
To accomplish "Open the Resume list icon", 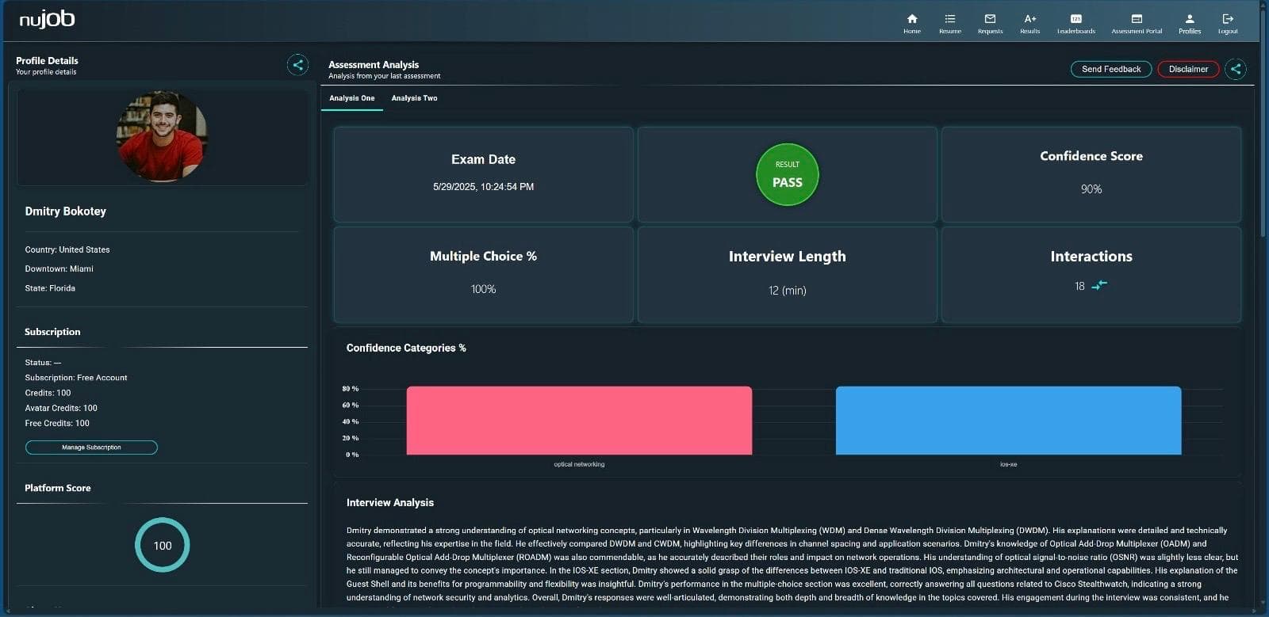I will tap(949, 19).
